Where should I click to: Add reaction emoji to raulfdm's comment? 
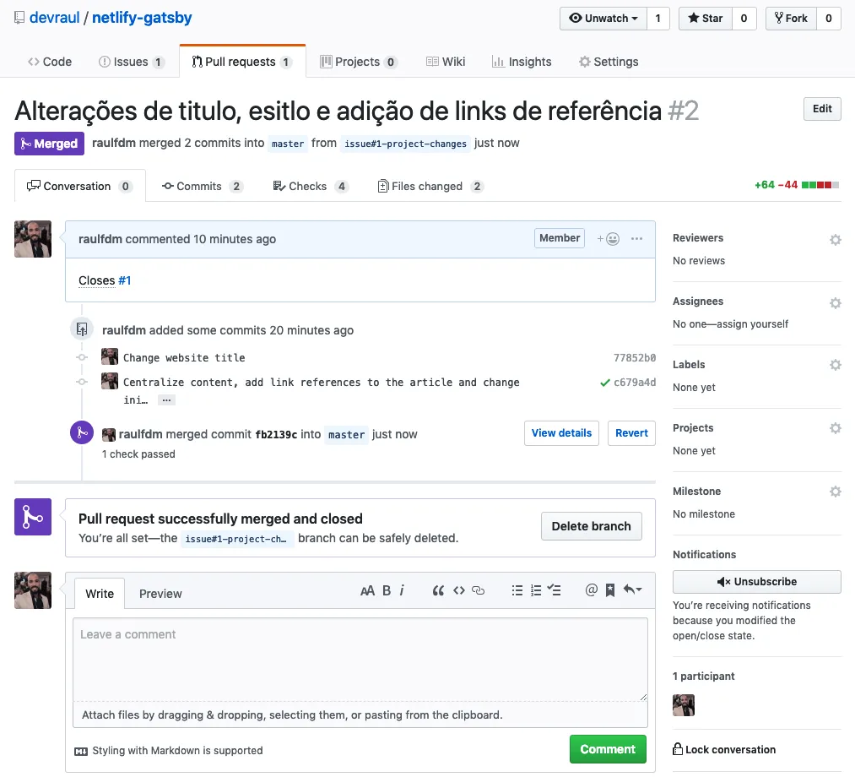tap(608, 238)
